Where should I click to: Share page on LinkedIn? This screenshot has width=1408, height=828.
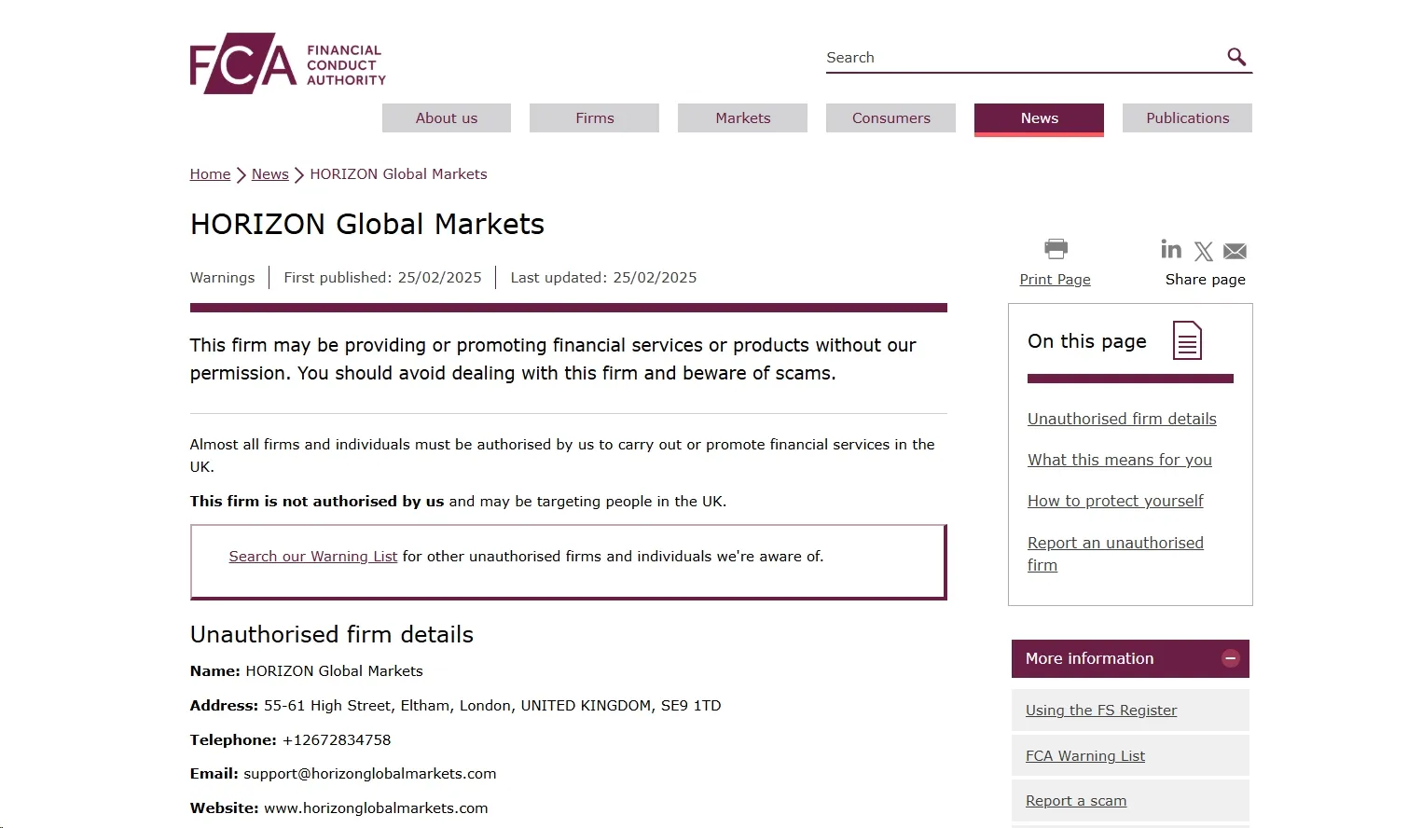point(1171,249)
